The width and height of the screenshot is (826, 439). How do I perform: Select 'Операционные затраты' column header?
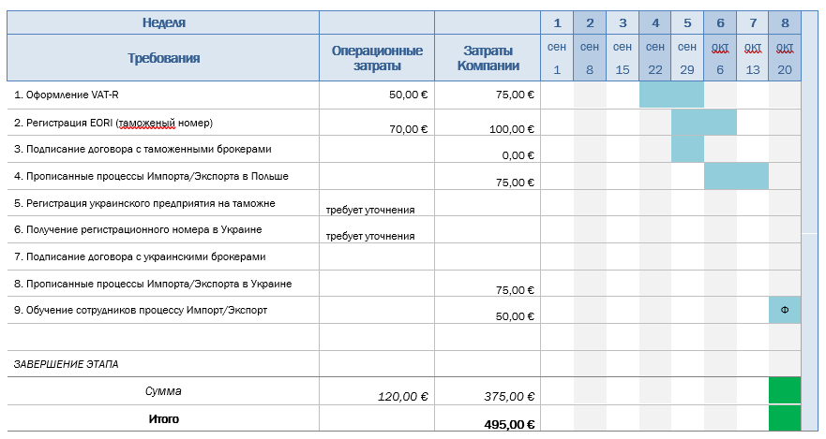377,58
